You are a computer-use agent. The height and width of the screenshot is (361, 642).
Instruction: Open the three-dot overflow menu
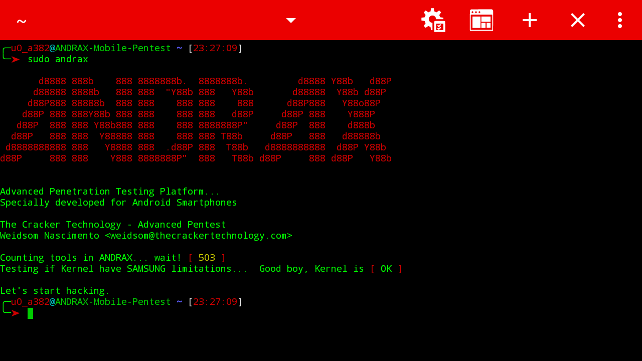click(620, 20)
